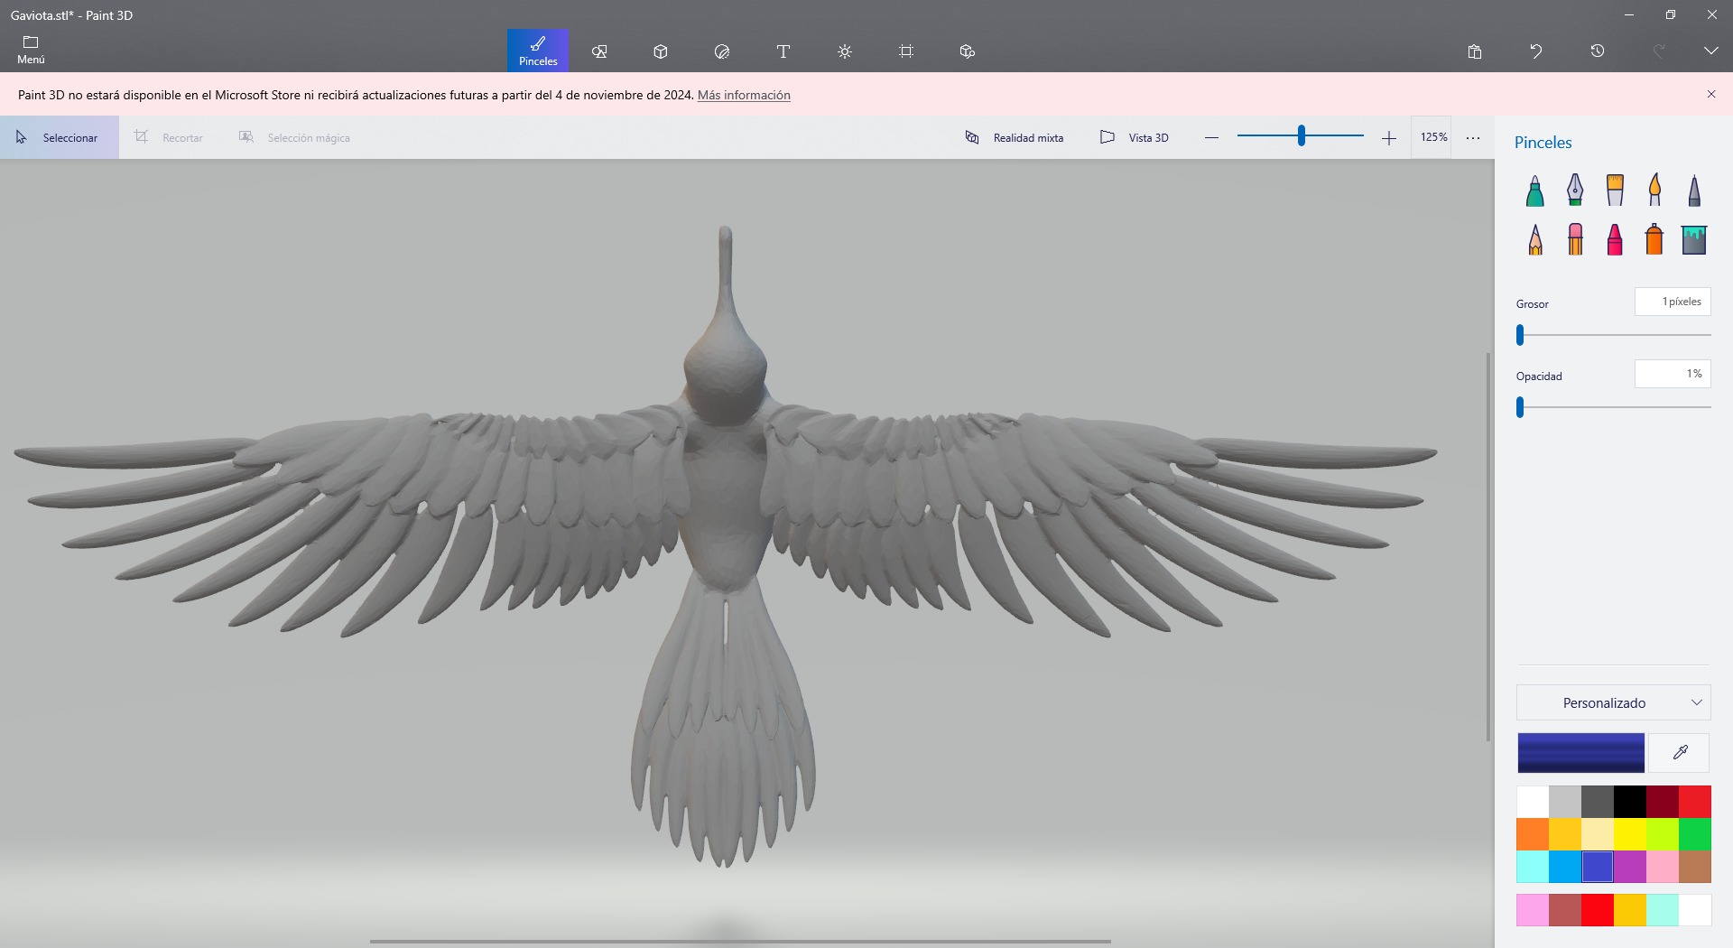The image size is (1733, 948).
Task: Open the 3D shapes tab
Action: click(661, 51)
